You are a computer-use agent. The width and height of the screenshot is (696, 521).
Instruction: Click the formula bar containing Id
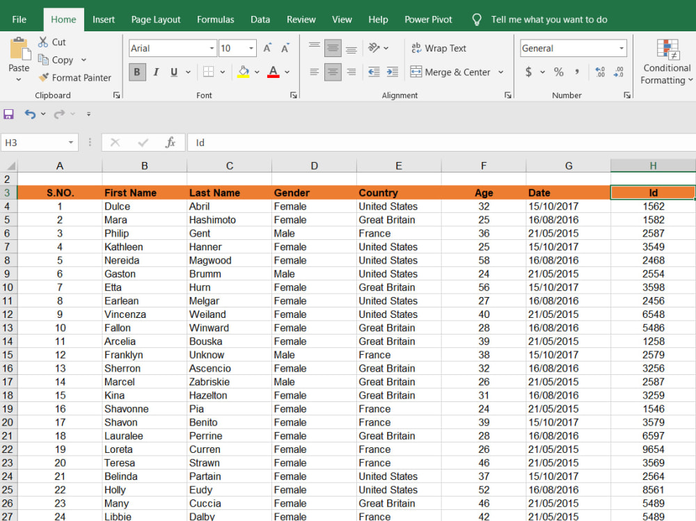tap(441, 143)
